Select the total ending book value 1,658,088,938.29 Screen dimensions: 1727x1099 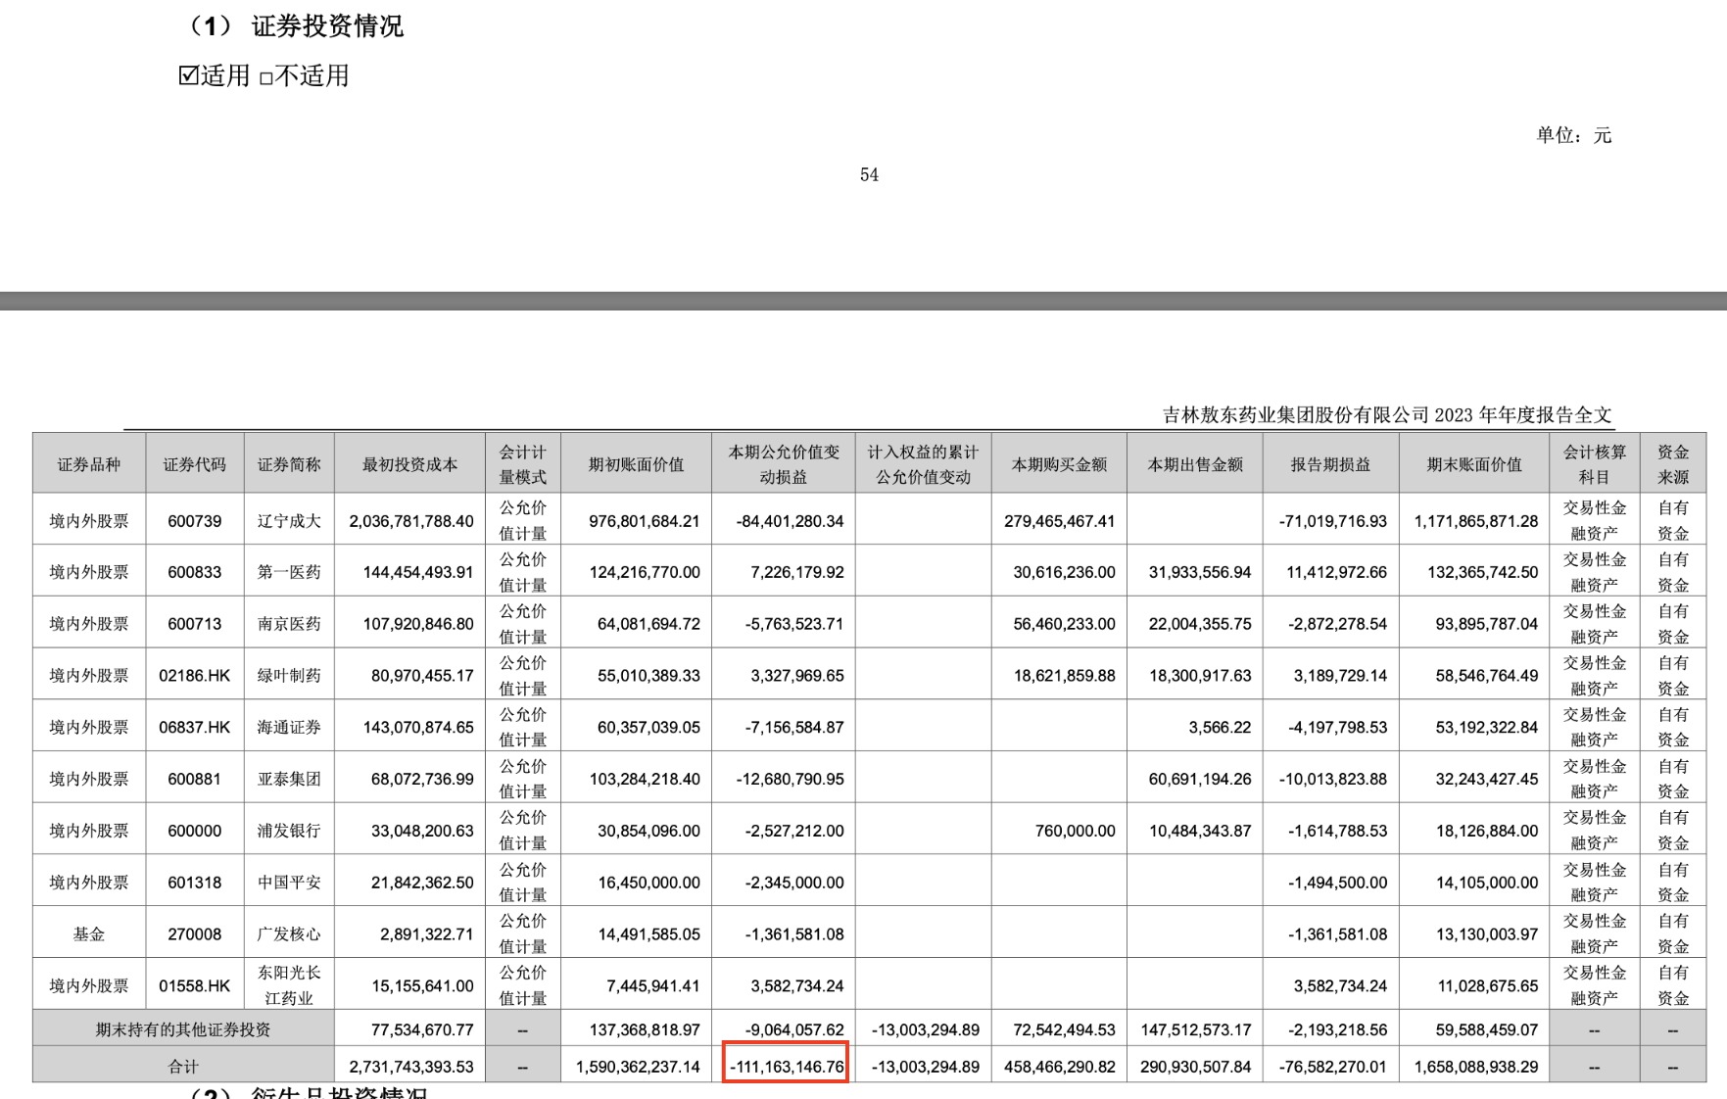point(1474,1066)
